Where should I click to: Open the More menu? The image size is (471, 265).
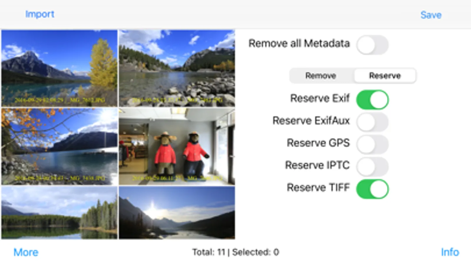[x=26, y=252]
